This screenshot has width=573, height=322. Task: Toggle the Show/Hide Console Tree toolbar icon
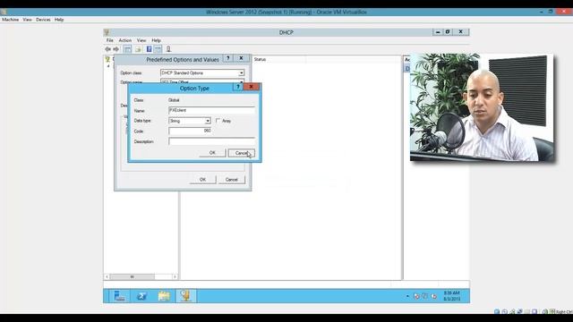click(127, 49)
